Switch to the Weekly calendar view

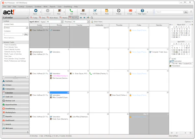(63, 18)
